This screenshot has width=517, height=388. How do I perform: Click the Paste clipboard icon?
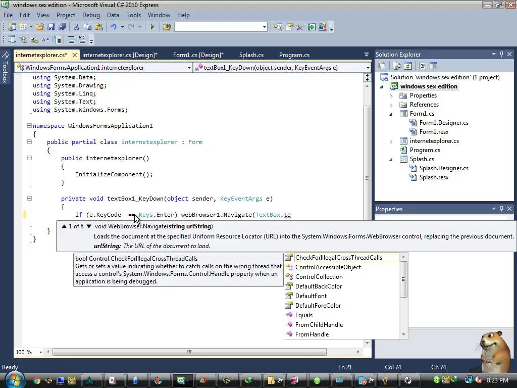point(98,27)
